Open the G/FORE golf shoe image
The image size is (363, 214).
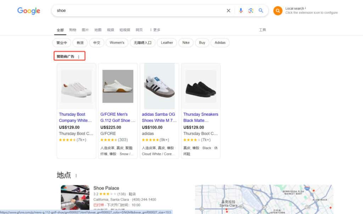(x=118, y=86)
